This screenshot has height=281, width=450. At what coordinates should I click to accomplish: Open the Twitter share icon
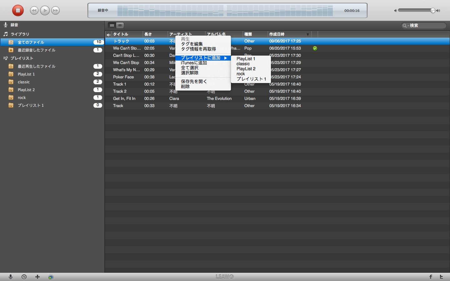(x=441, y=277)
